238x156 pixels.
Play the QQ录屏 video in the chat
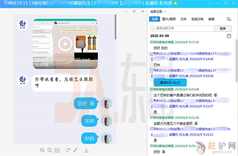(65, 44)
